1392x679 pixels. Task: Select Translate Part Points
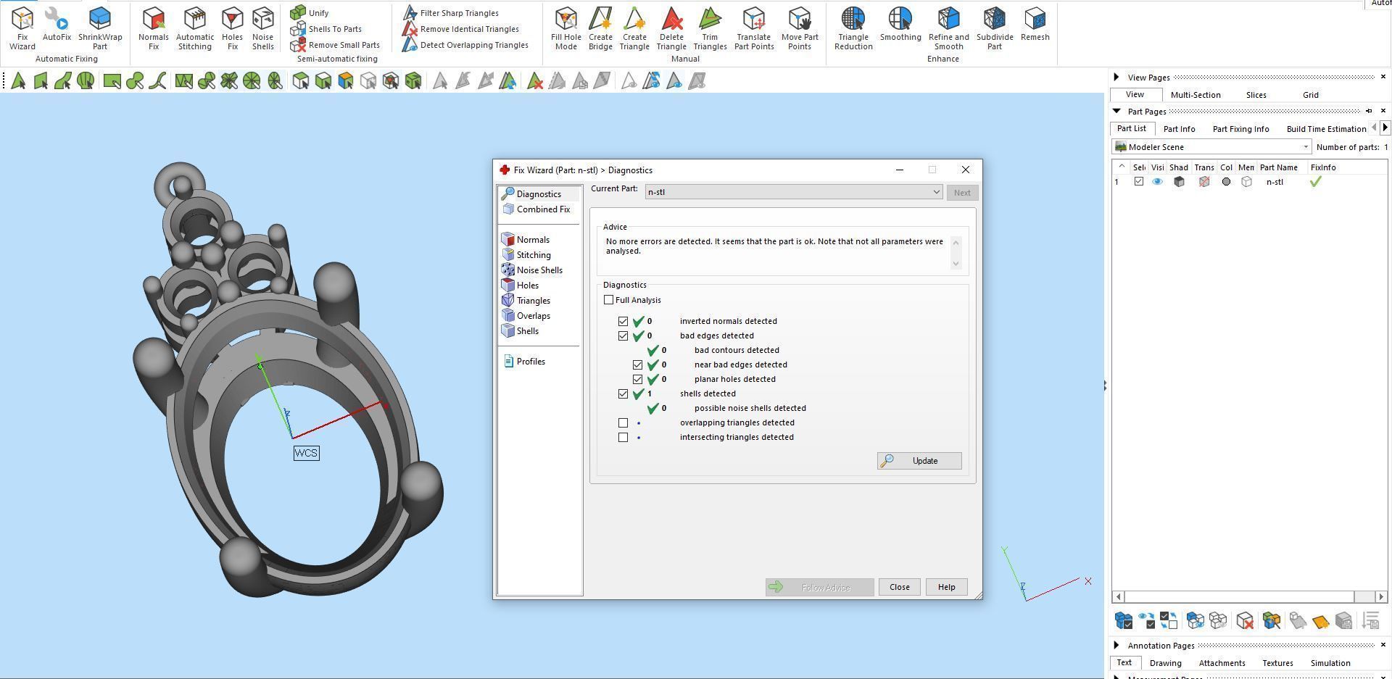pos(754,28)
